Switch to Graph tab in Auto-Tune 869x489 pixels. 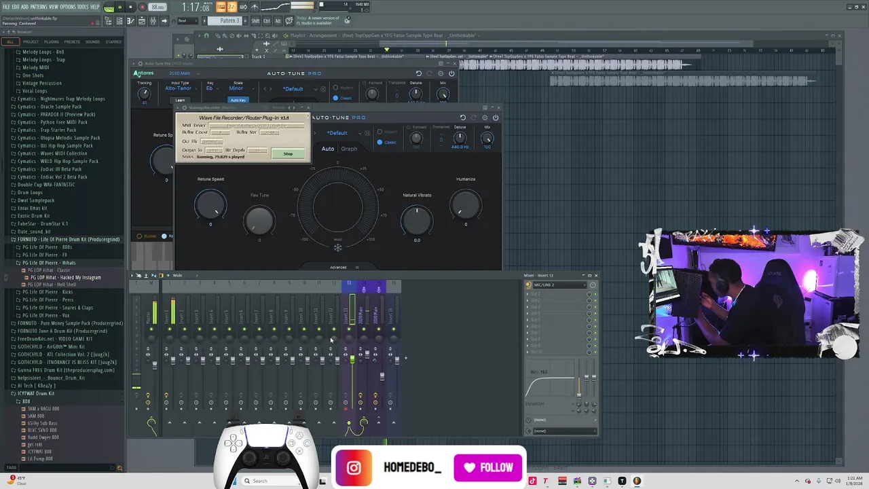[349, 149]
